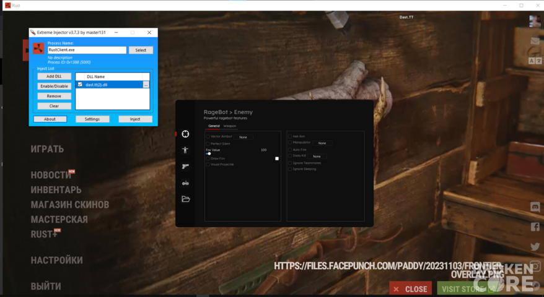Click the Rust process icon in Extreme Injector

(38, 48)
